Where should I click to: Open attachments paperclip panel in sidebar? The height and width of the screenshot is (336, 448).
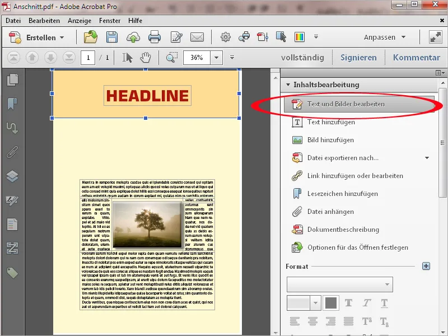(x=12, y=152)
